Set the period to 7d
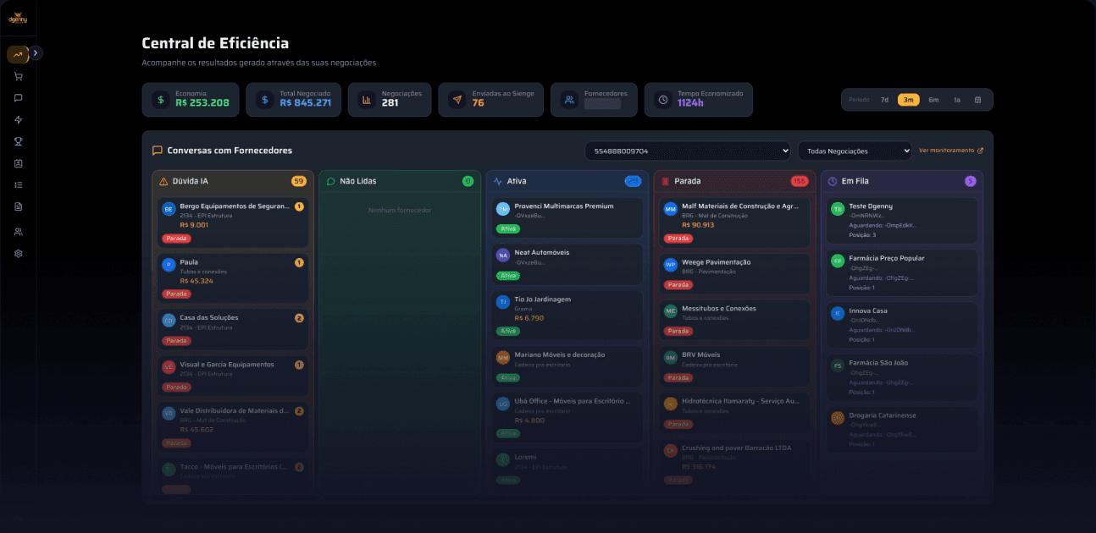Image resolution: width=1096 pixels, height=533 pixels. (x=884, y=100)
